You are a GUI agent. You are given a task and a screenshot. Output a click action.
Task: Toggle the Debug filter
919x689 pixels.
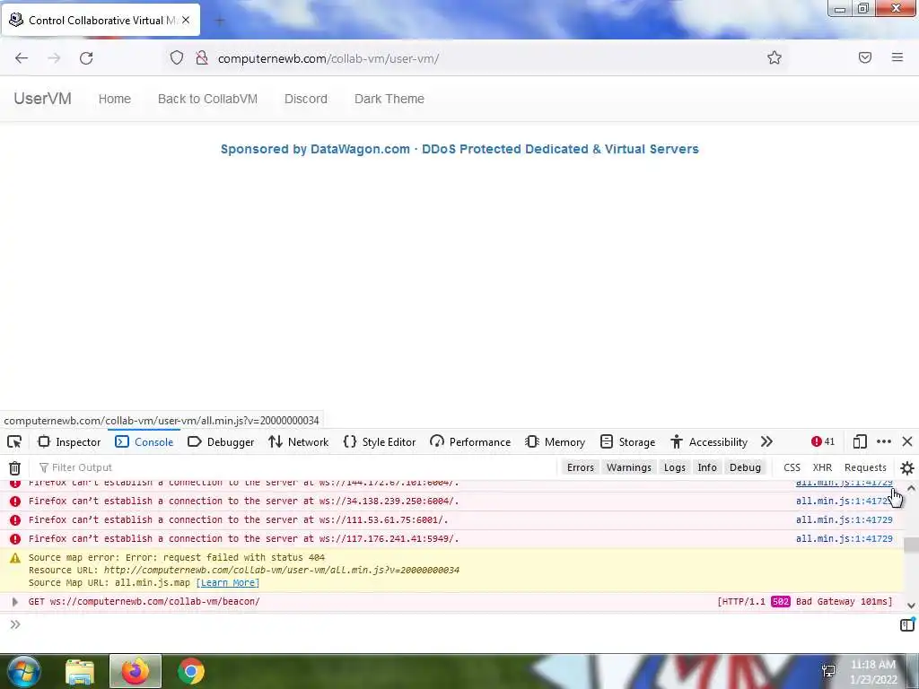click(x=745, y=467)
